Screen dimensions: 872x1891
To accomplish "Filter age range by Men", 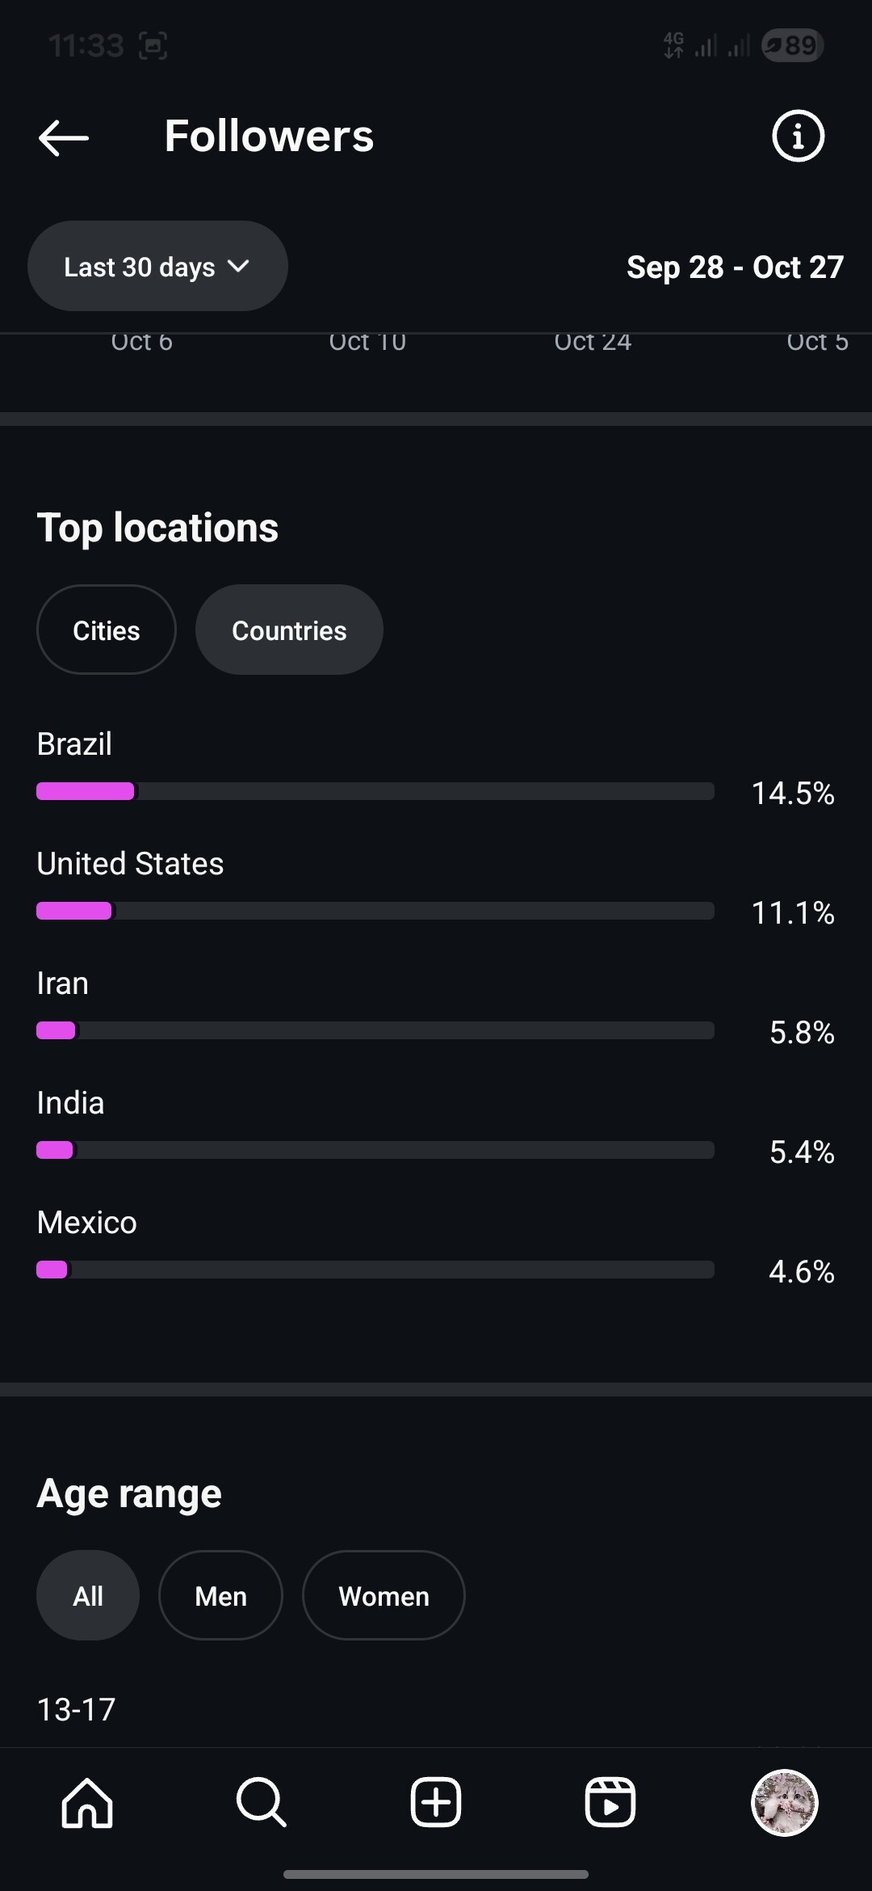I will click(x=220, y=1595).
